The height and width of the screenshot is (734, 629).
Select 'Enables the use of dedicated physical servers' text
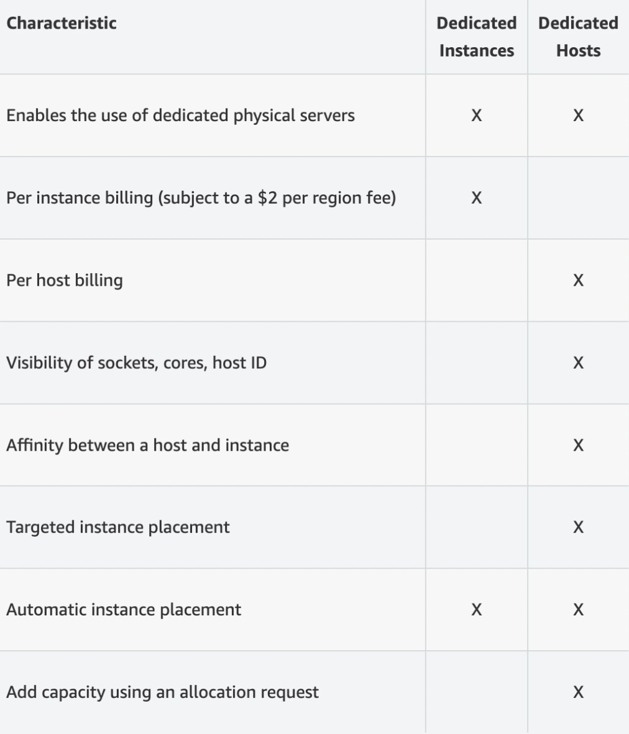tap(180, 116)
